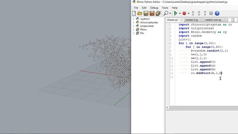This screenshot has width=238, height=134.
Task: Switch to random-num.py tab
Action: coord(213,20)
